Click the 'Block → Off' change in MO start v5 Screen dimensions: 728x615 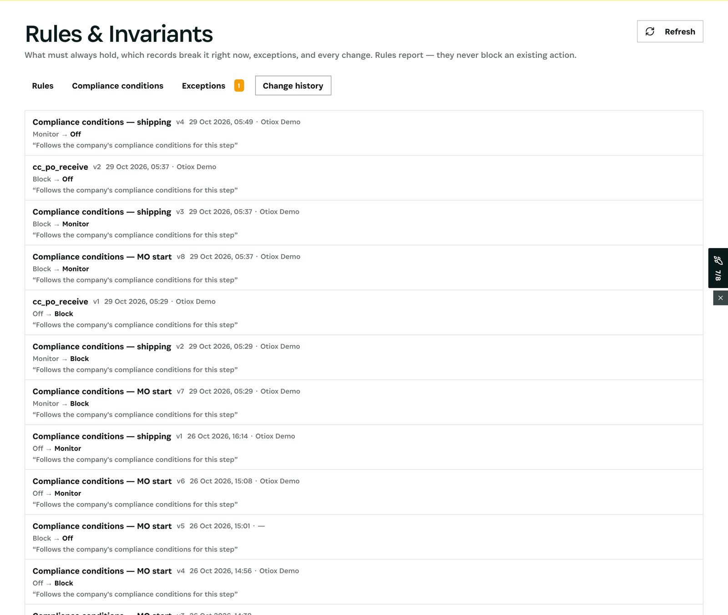tap(53, 538)
